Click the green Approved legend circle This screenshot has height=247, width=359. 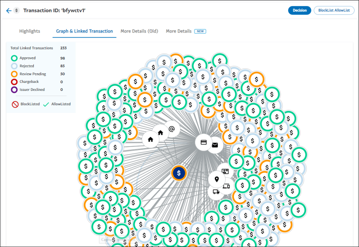pos(14,58)
